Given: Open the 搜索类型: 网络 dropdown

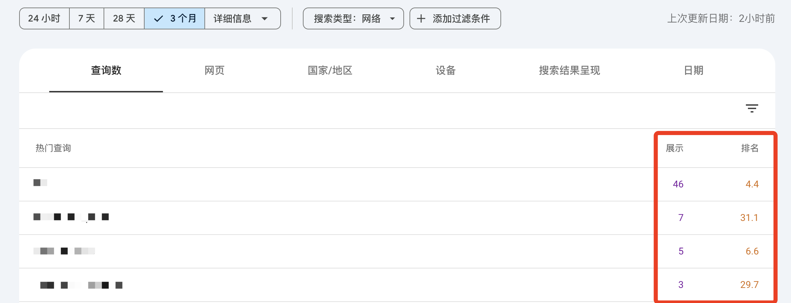Looking at the screenshot, I should [x=353, y=18].
